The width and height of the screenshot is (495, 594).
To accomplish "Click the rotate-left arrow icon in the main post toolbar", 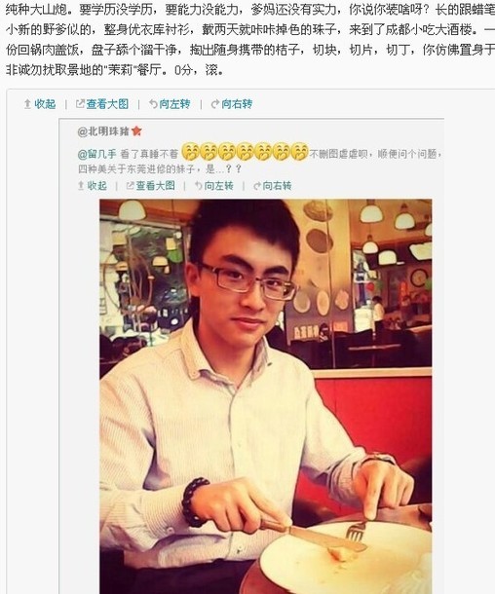I will pos(153,104).
